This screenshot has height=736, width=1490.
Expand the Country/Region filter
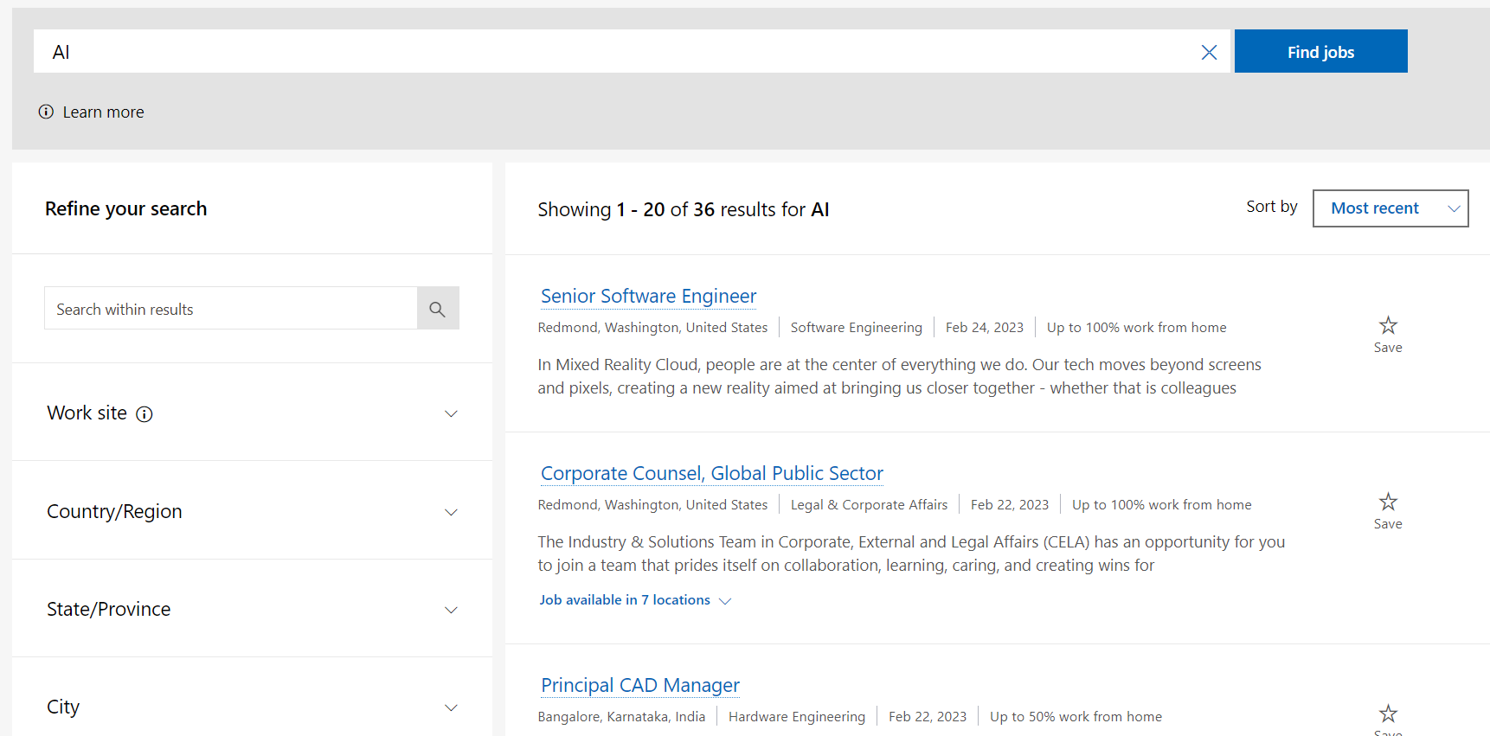tap(451, 512)
